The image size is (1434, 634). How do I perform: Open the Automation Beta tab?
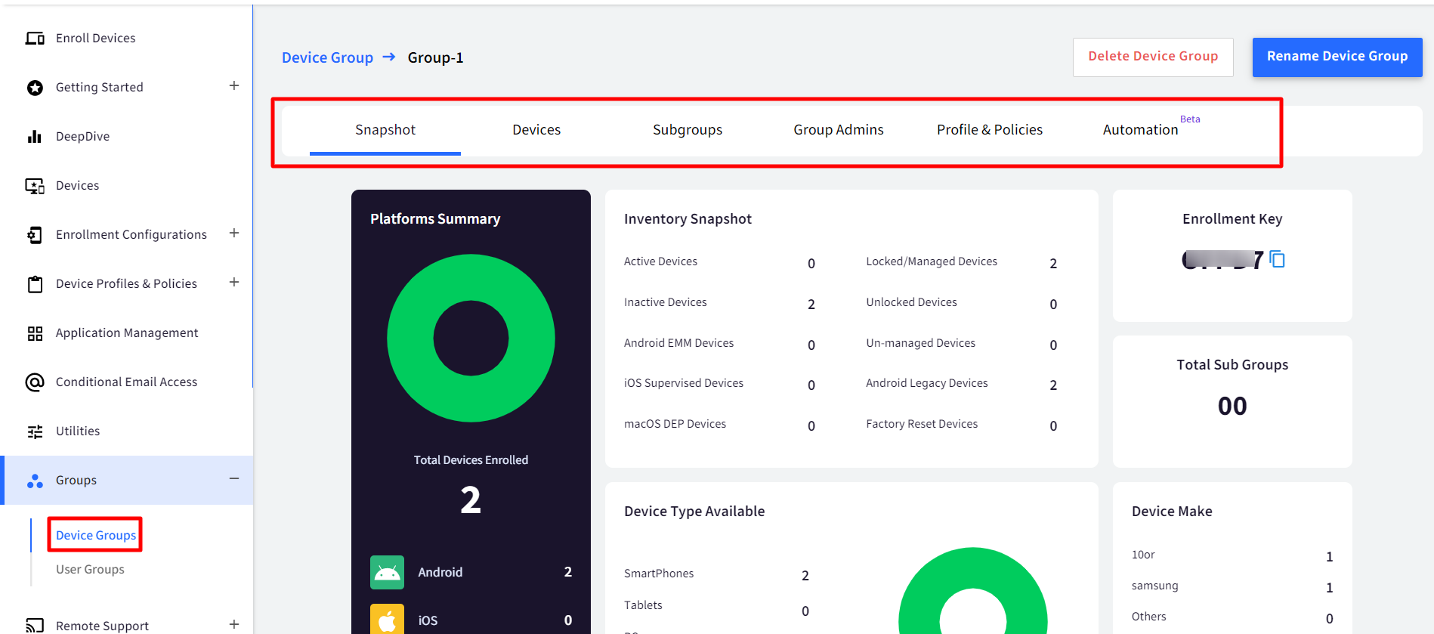click(x=1141, y=130)
